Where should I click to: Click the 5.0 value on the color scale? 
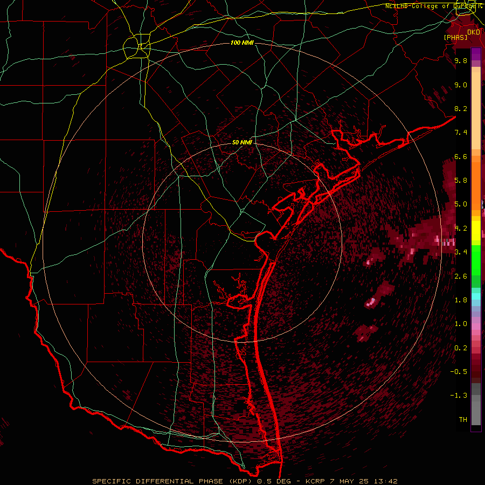click(x=461, y=204)
